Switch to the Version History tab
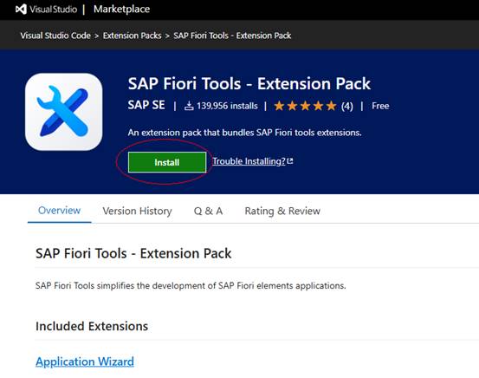479x378 pixels. click(137, 211)
